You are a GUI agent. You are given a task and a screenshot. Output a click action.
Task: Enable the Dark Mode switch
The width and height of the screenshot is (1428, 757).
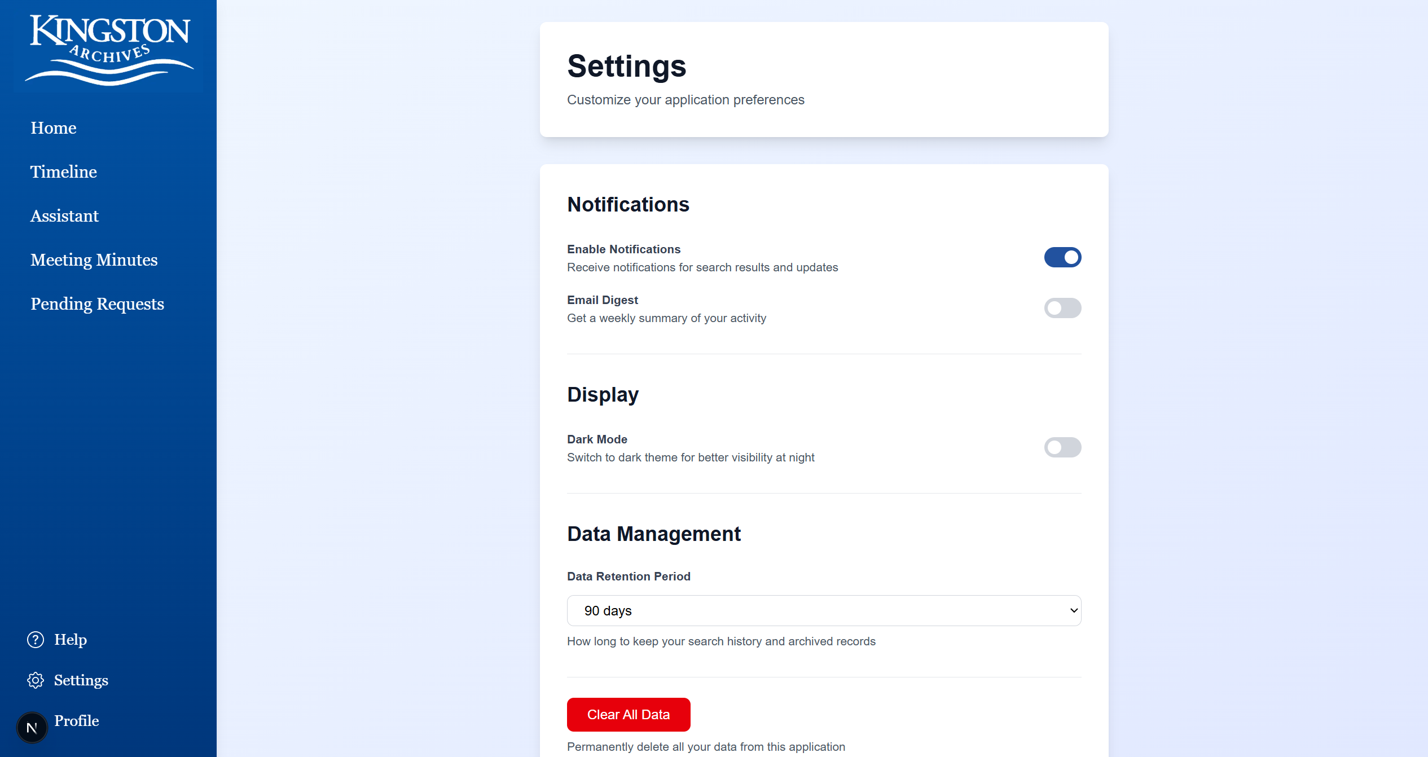pos(1062,447)
